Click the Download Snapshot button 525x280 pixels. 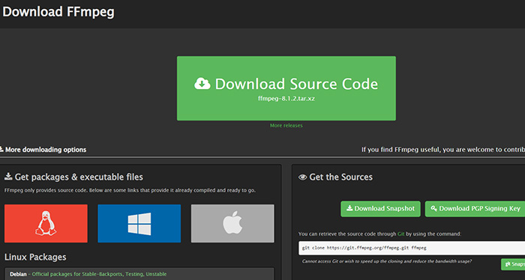click(381, 209)
